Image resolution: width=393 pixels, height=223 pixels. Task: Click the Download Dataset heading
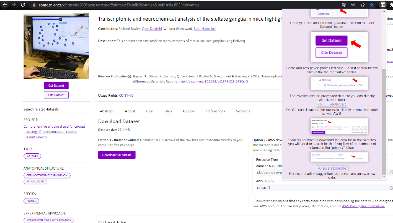(x=119, y=121)
